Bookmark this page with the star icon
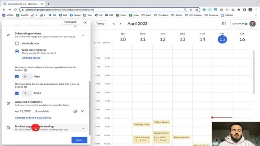Viewport: 260px width, 146px height. pos(197,10)
